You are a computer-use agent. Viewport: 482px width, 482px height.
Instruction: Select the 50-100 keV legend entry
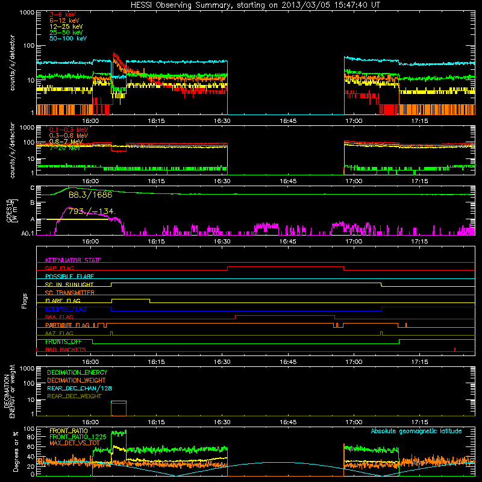pos(67,38)
